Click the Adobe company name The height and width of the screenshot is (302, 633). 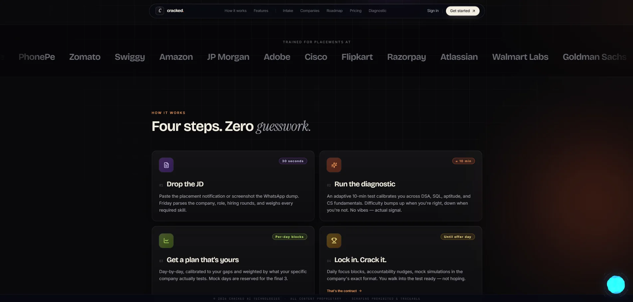point(277,57)
